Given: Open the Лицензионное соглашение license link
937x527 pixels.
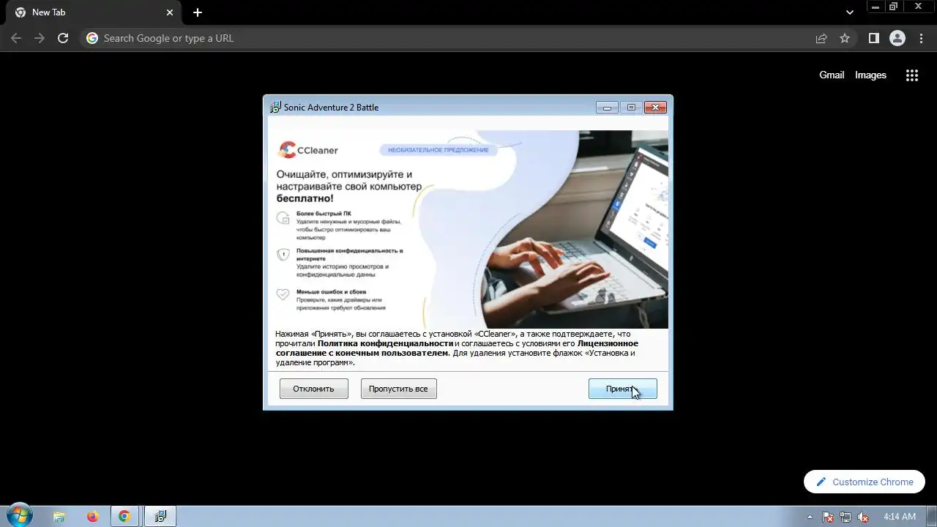Looking at the screenshot, I should (x=457, y=348).
